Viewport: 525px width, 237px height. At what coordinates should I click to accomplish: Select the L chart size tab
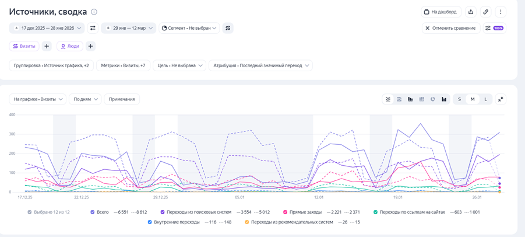(485, 99)
